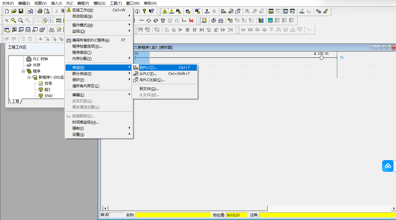Viewport: 396px width, 220px height.
Task: Click the colored I/O table icon
Action: [x=261, y=21]
